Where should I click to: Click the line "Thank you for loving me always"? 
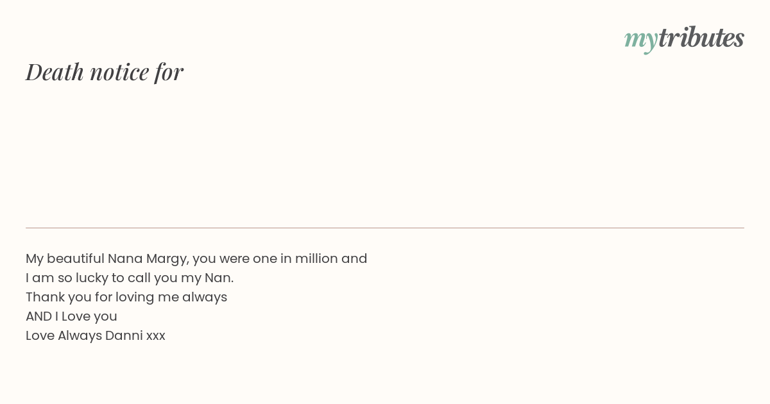[126, 298]
